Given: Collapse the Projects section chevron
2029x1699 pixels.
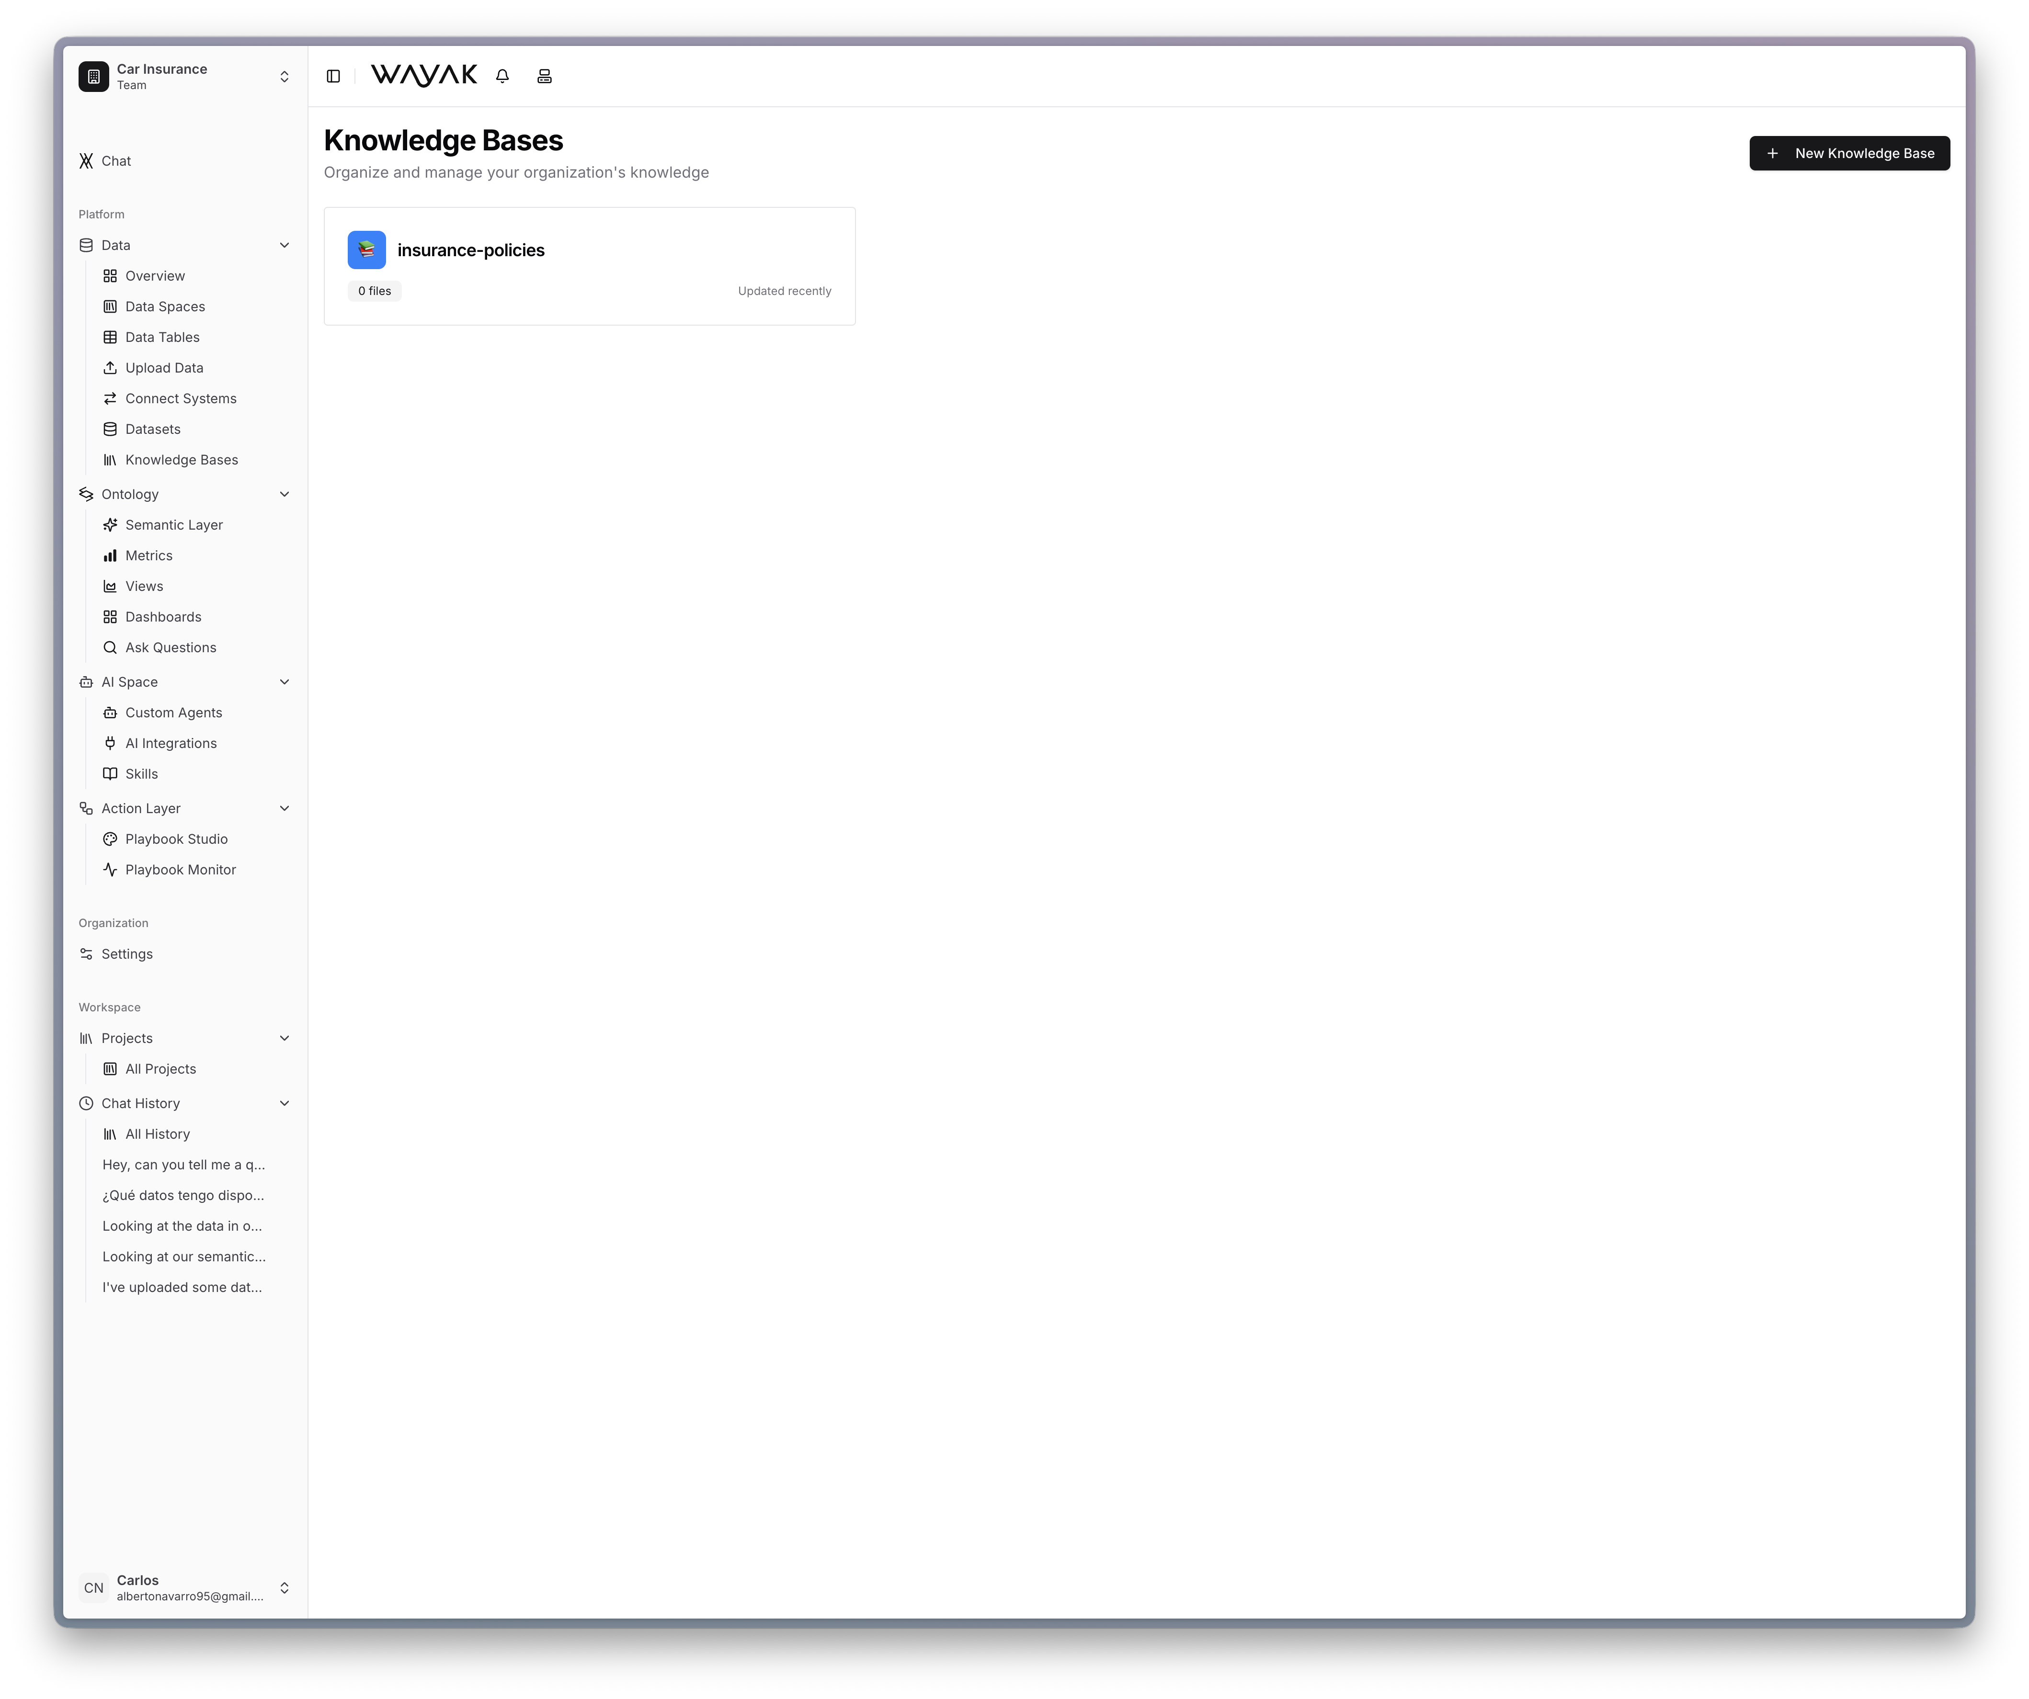Looking at the screenshot, I should coord(285,1038).
